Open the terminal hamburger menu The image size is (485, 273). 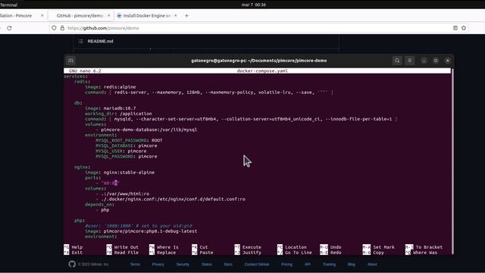(x=409, y=61)
